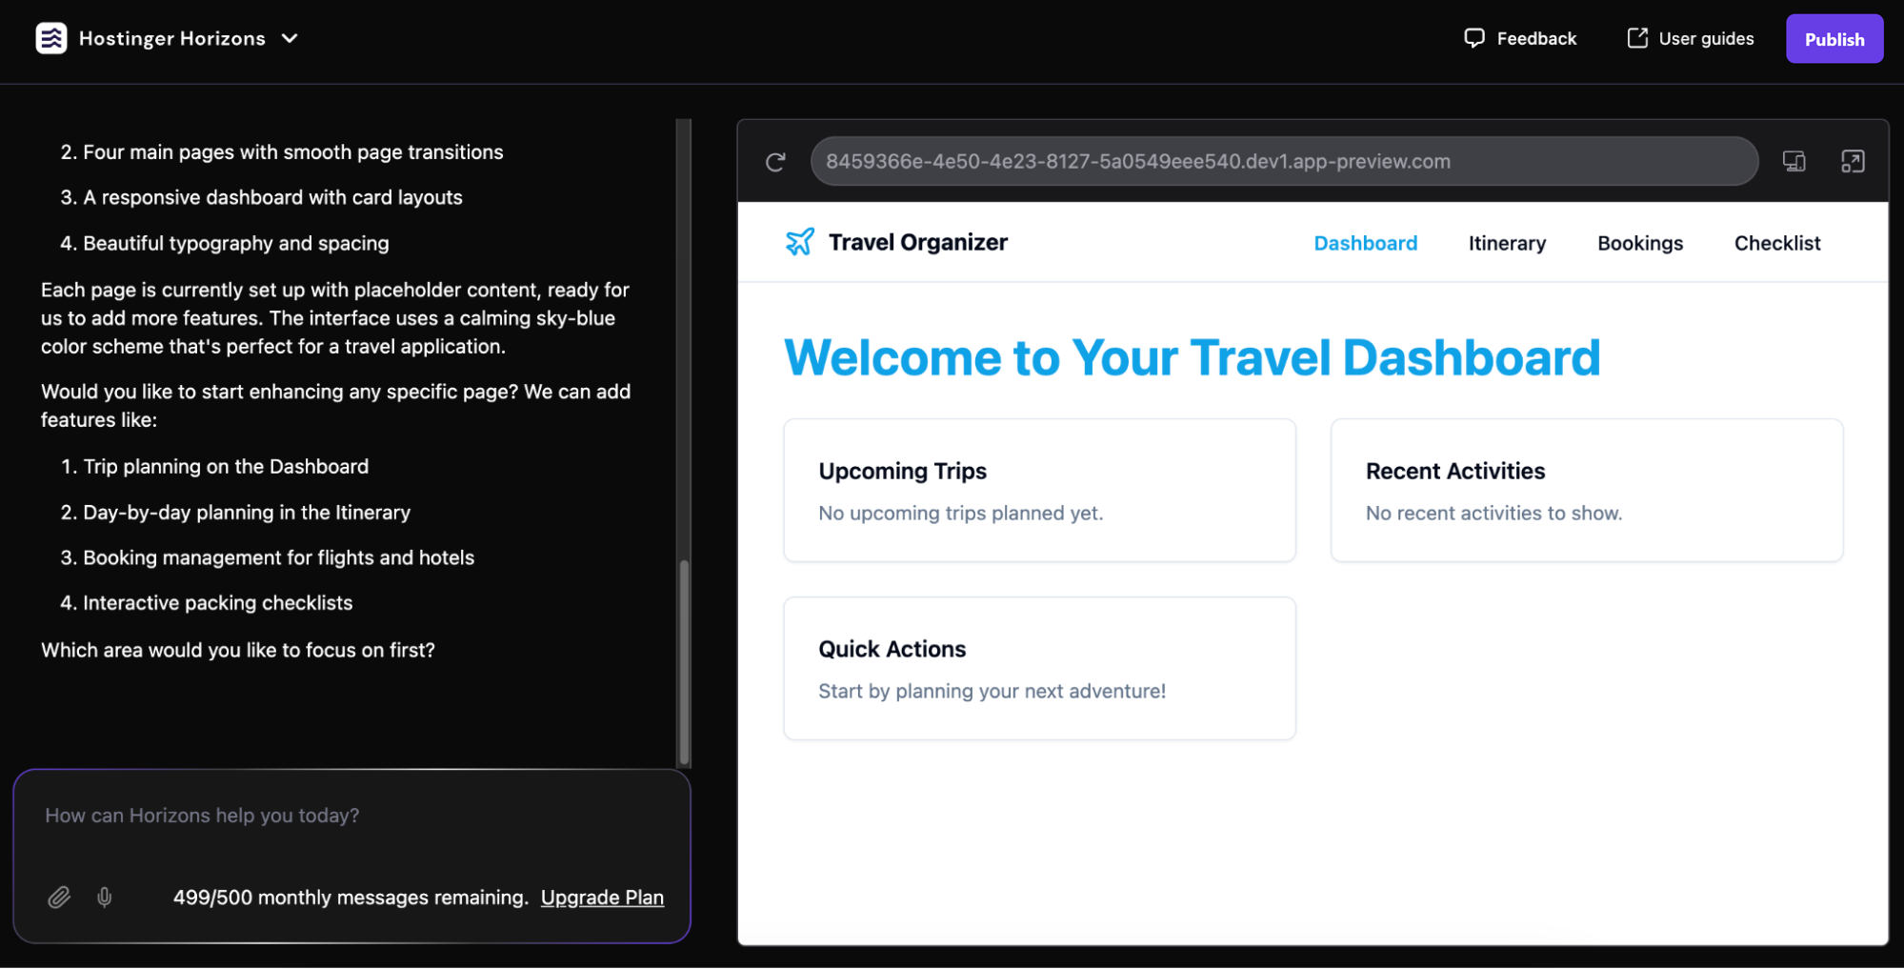Activate voice input with the microphone
This screenshot has height=969, width=1904.
(x=104, y=897)
